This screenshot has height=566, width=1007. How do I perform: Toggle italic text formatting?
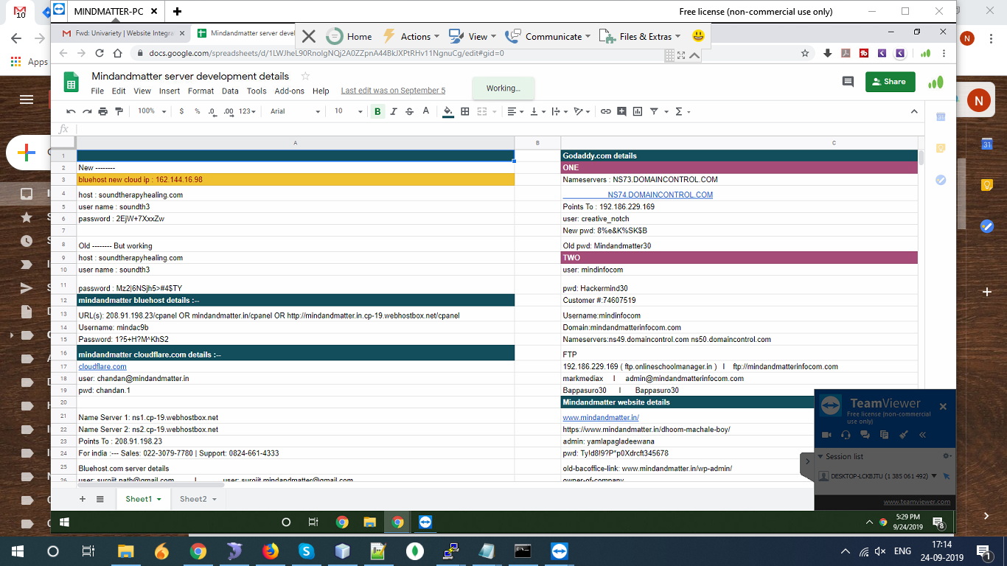[x=394, y=111]
